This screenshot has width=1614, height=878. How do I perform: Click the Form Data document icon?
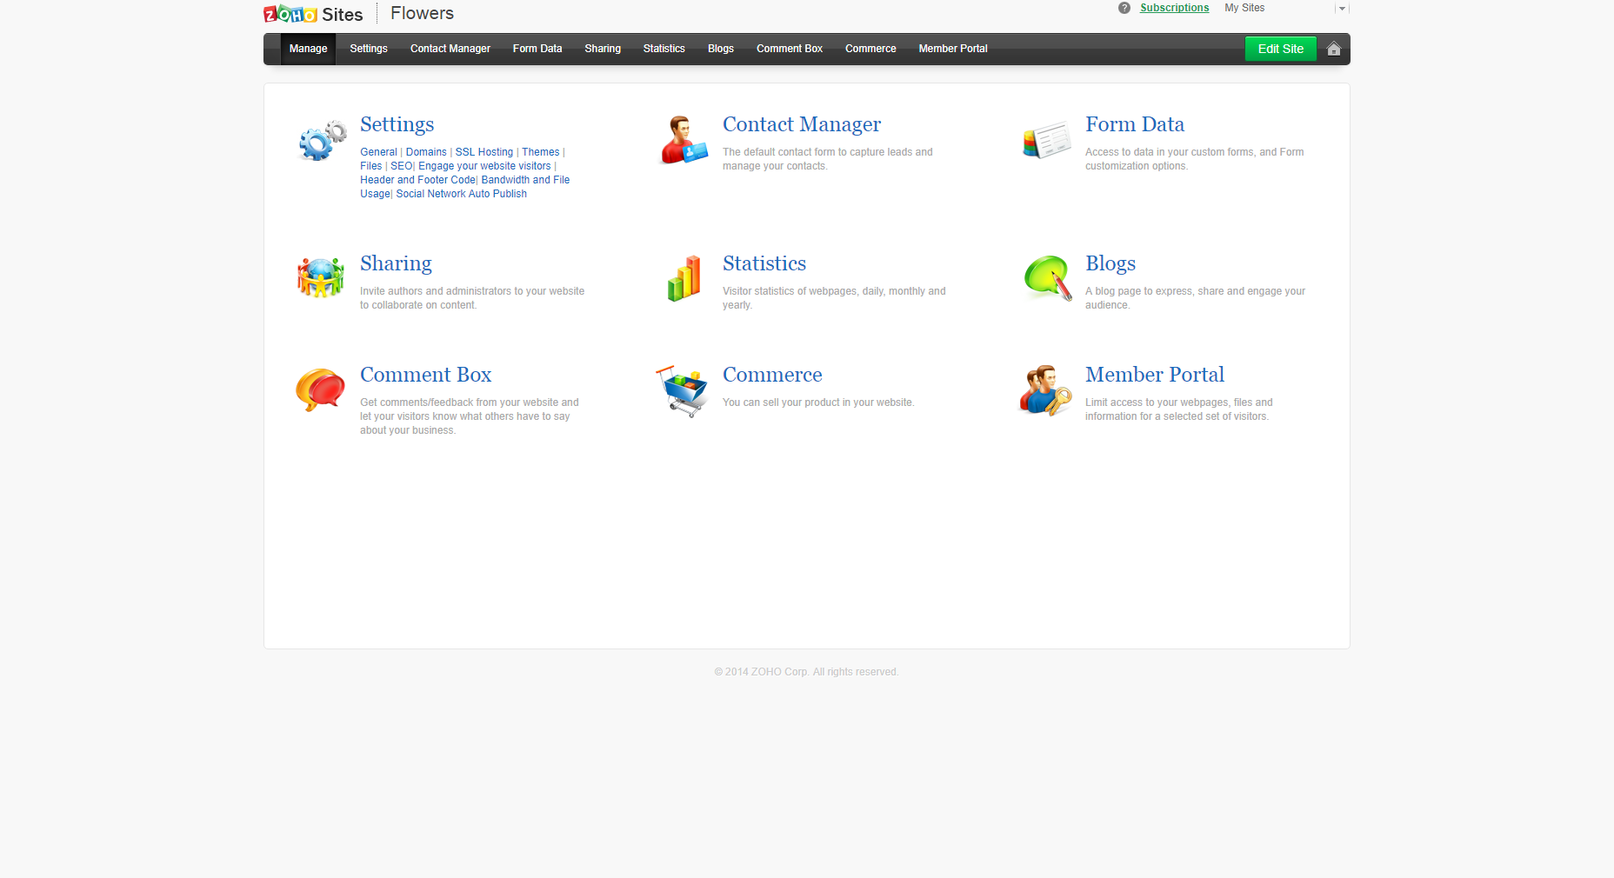tap(1047, 140)
